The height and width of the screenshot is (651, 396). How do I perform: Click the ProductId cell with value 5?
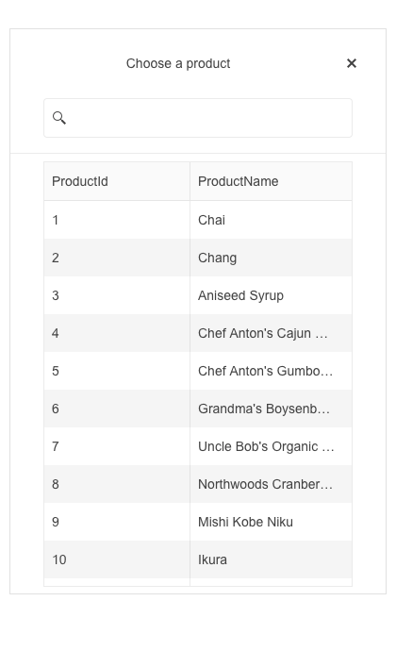[117, 371]
